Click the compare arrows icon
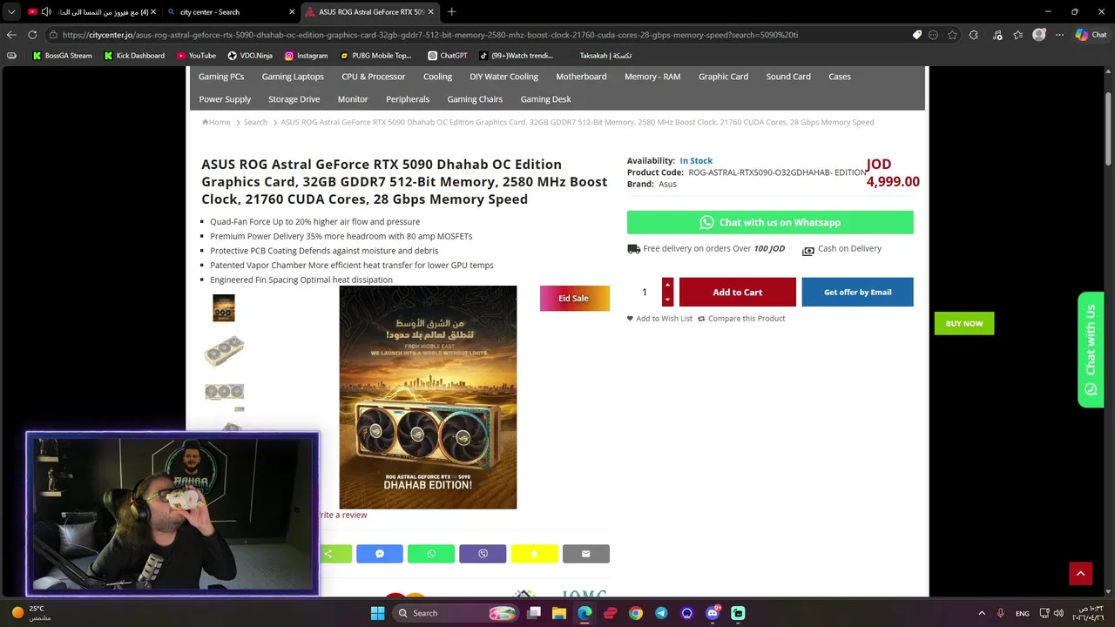Image resolution: width=1115 pixels, height=627 pixels. 701,319
